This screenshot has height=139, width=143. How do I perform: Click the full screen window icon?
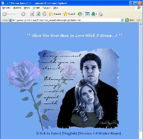click(87, 14)
